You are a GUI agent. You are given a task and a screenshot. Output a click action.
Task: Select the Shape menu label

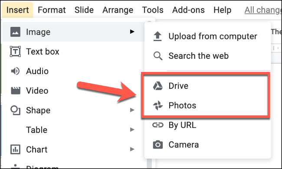[x=38, y=110]
